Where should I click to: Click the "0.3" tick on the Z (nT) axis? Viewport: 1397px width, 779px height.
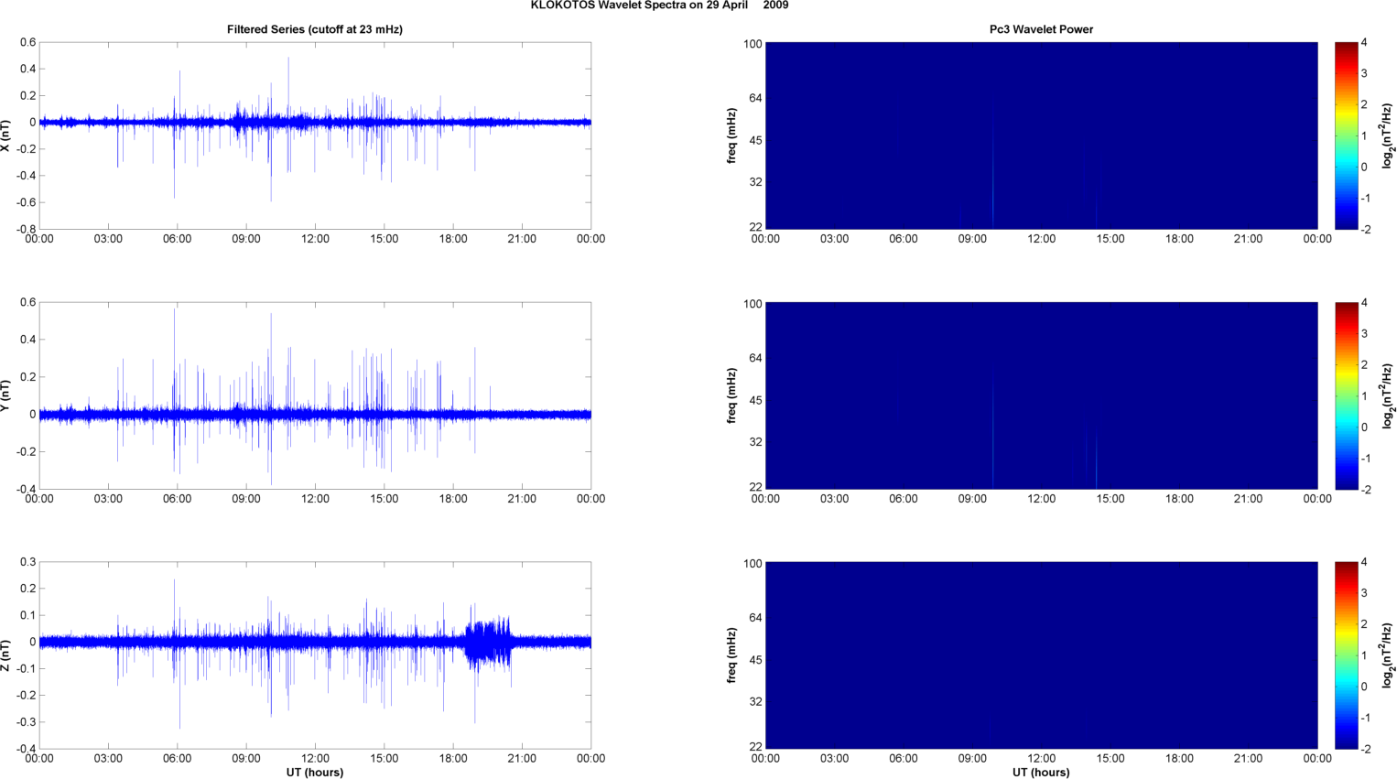[28, 562]
